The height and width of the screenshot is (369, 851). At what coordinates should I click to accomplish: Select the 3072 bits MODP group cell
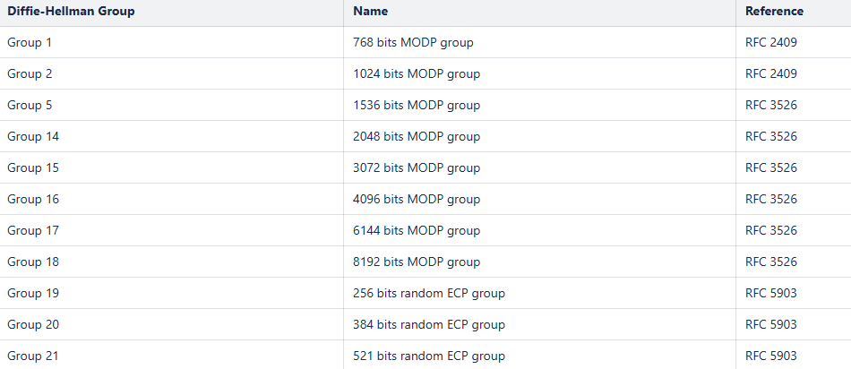pyautogui.click(x=417, y=167)
